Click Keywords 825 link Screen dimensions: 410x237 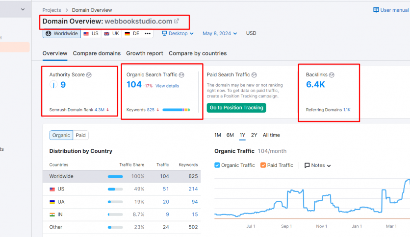tap(151, 110)
